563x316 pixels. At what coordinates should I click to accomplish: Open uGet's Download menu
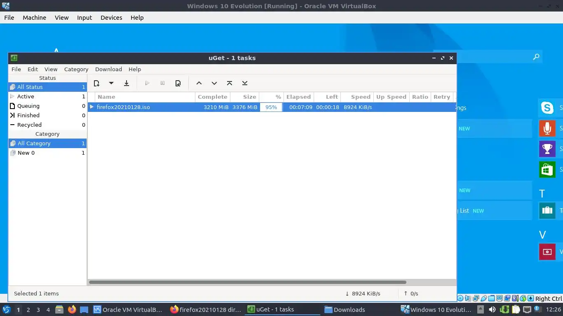coord(108,69)
